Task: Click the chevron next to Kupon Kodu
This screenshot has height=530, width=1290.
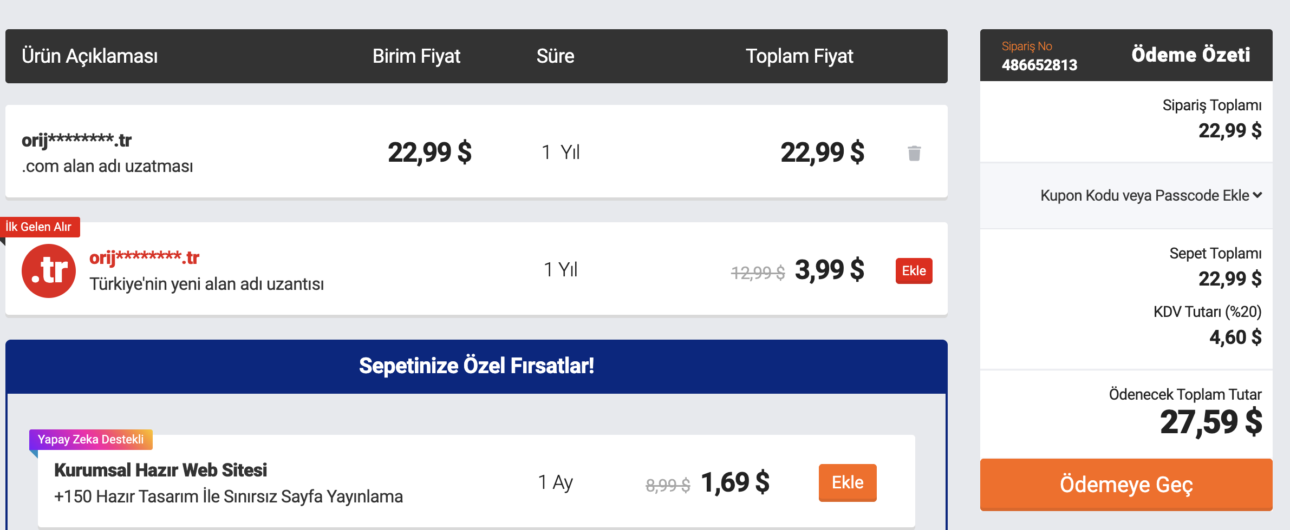Action: coord(1258,195)
